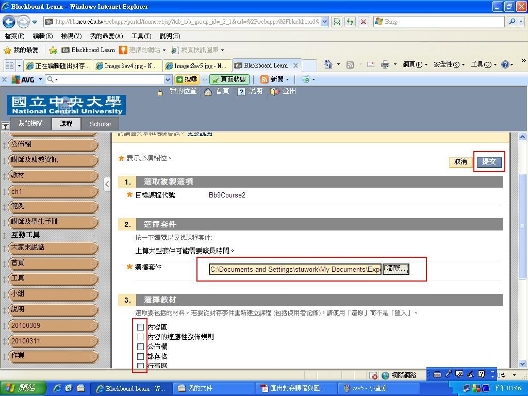Expand the AVG search box dropdown
This screenshot has width=528, height=396.
[167, 79]
